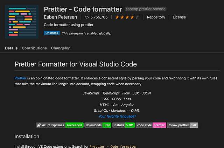Click the Azure Pipelines badge icon
224x148 pixels.
(39, 125)
